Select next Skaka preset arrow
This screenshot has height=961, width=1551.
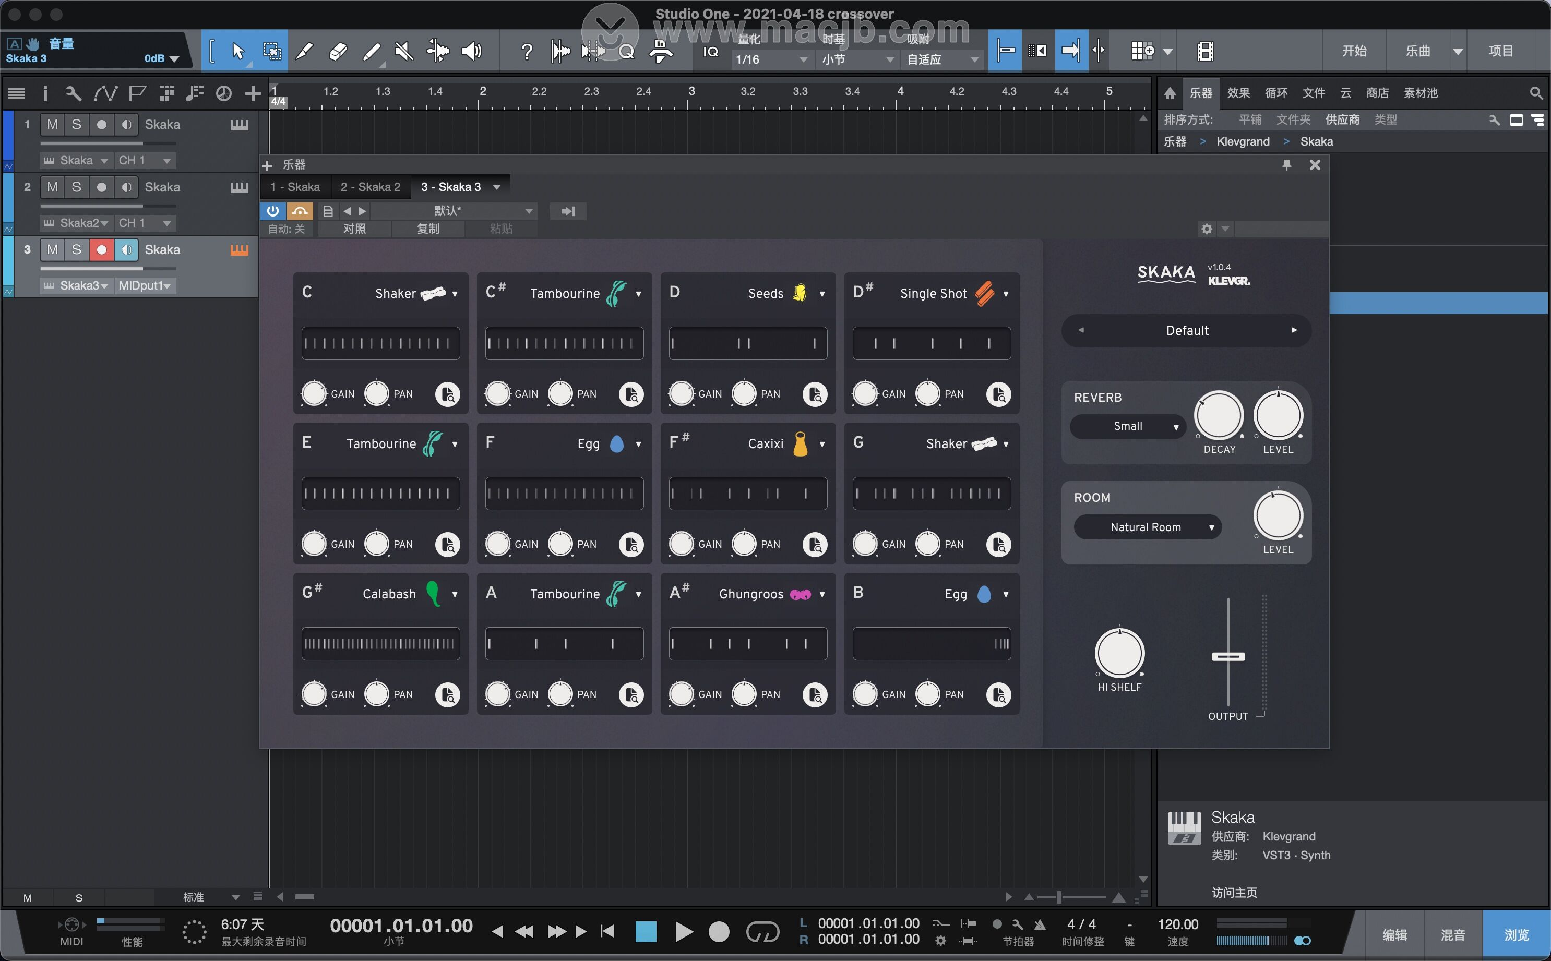tap(1294, 330)
